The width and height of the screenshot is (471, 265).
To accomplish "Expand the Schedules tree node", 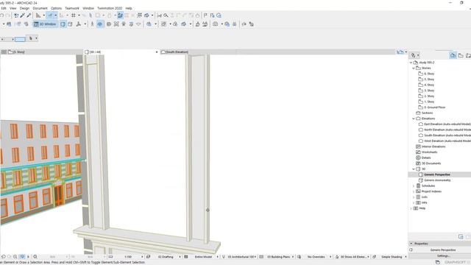I will (x=414, y=186).
